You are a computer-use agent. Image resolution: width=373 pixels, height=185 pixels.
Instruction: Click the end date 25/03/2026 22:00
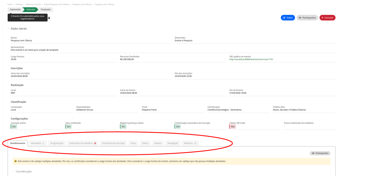pos(183,76)
